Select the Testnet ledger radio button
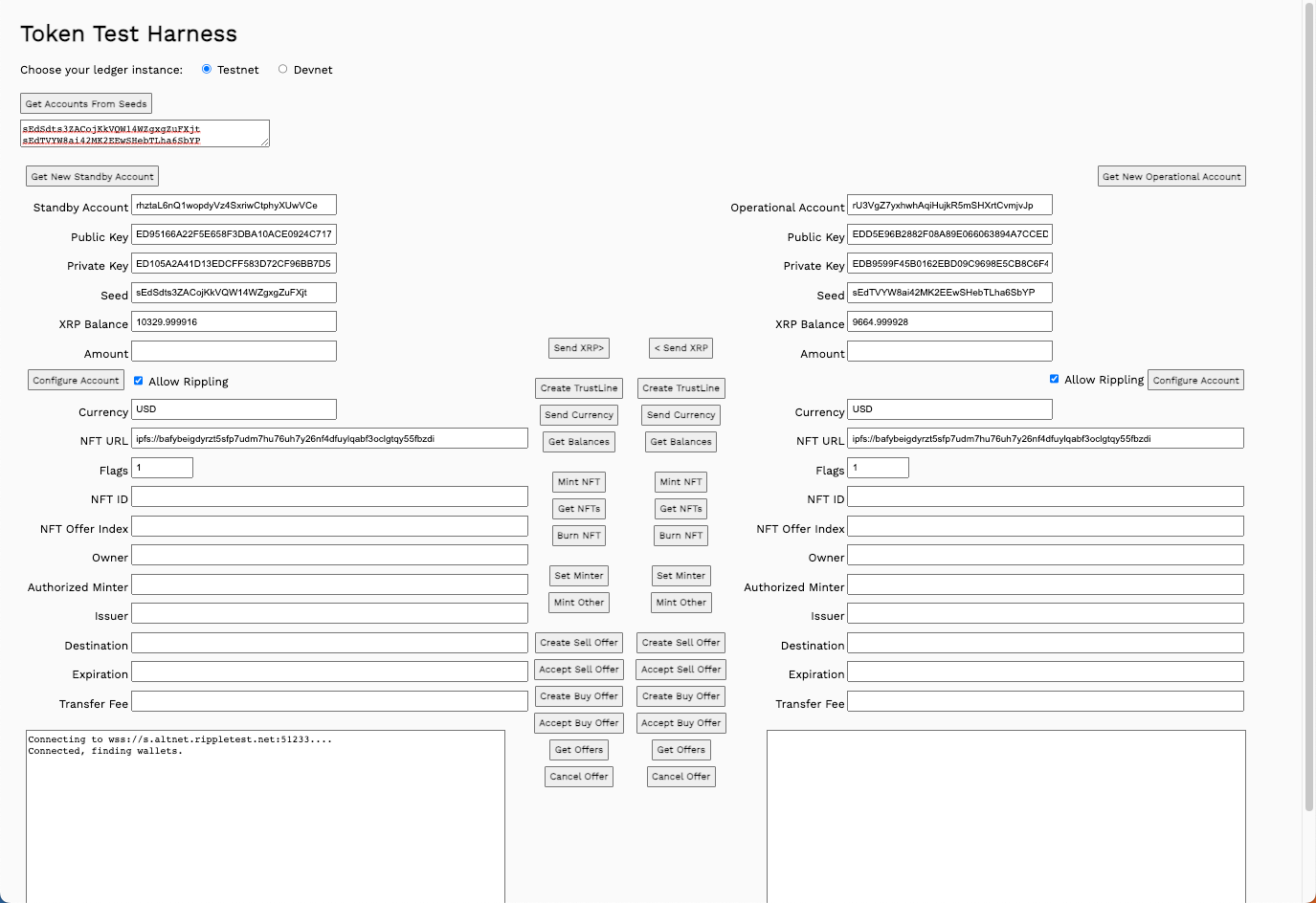This screenshot has height=903, width=1316. 207,69
